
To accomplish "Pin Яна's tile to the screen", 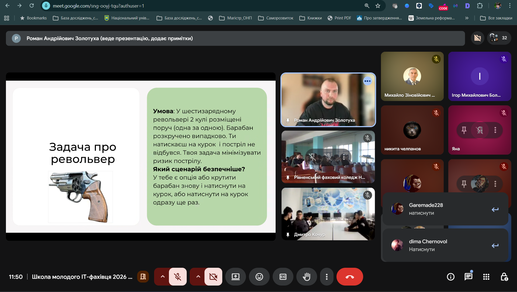I will click(464, 130).
